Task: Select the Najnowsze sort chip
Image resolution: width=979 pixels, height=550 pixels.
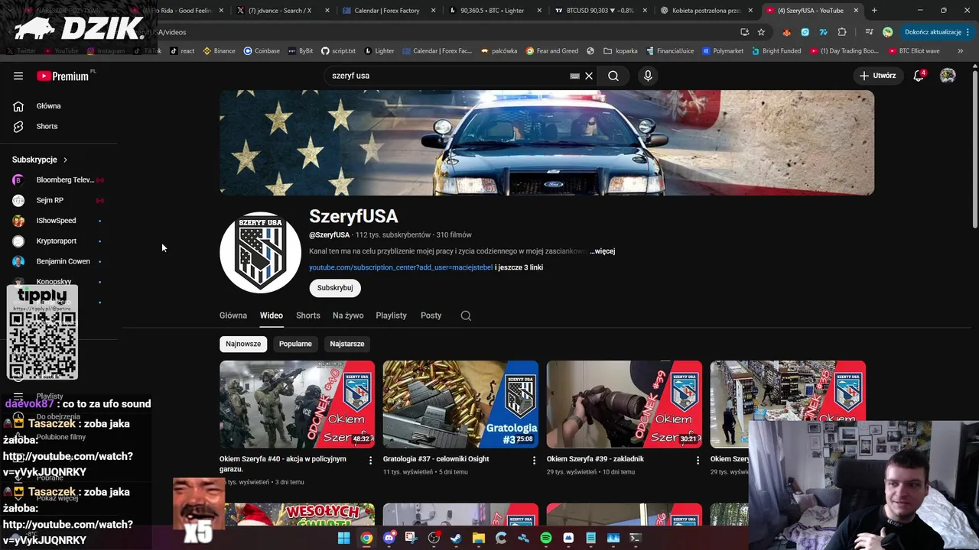Action: click(243, 344)
